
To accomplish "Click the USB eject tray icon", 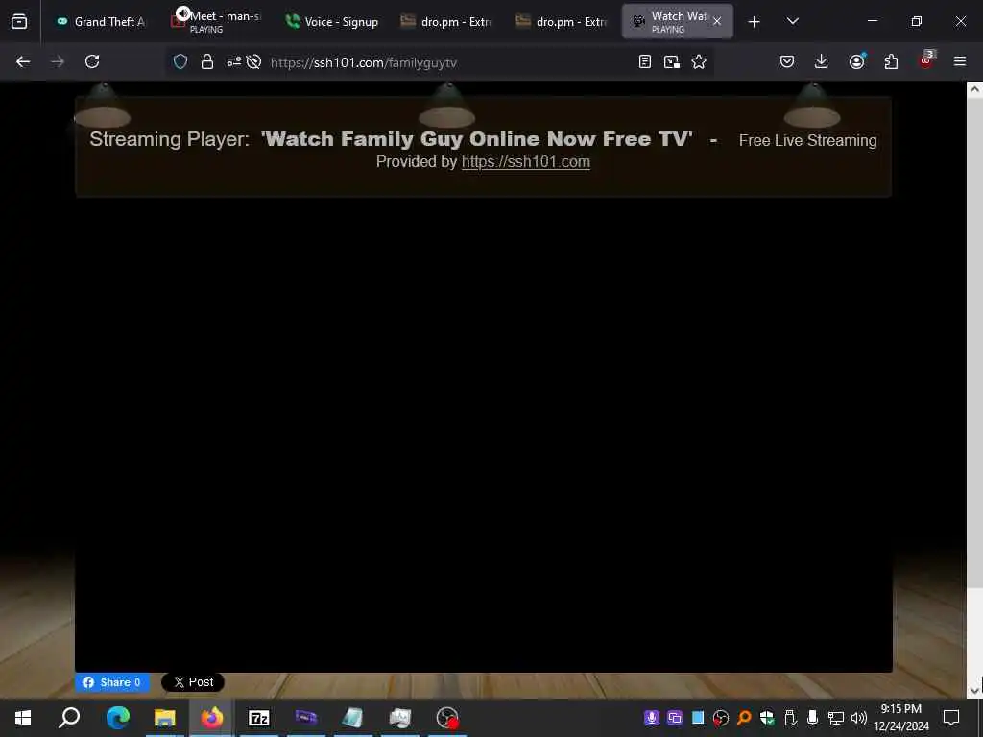I will (790, 718).
